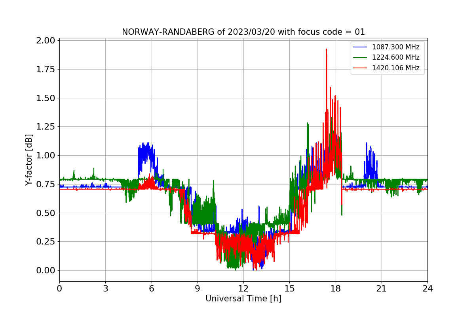Click the 1.75 tick on the y-axis
This screenshot has width=475, height=316.
click(x=46, y=69)
